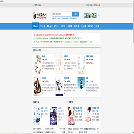
Task: Click the blue share icon beside WeChat
Action: [95, 16]
